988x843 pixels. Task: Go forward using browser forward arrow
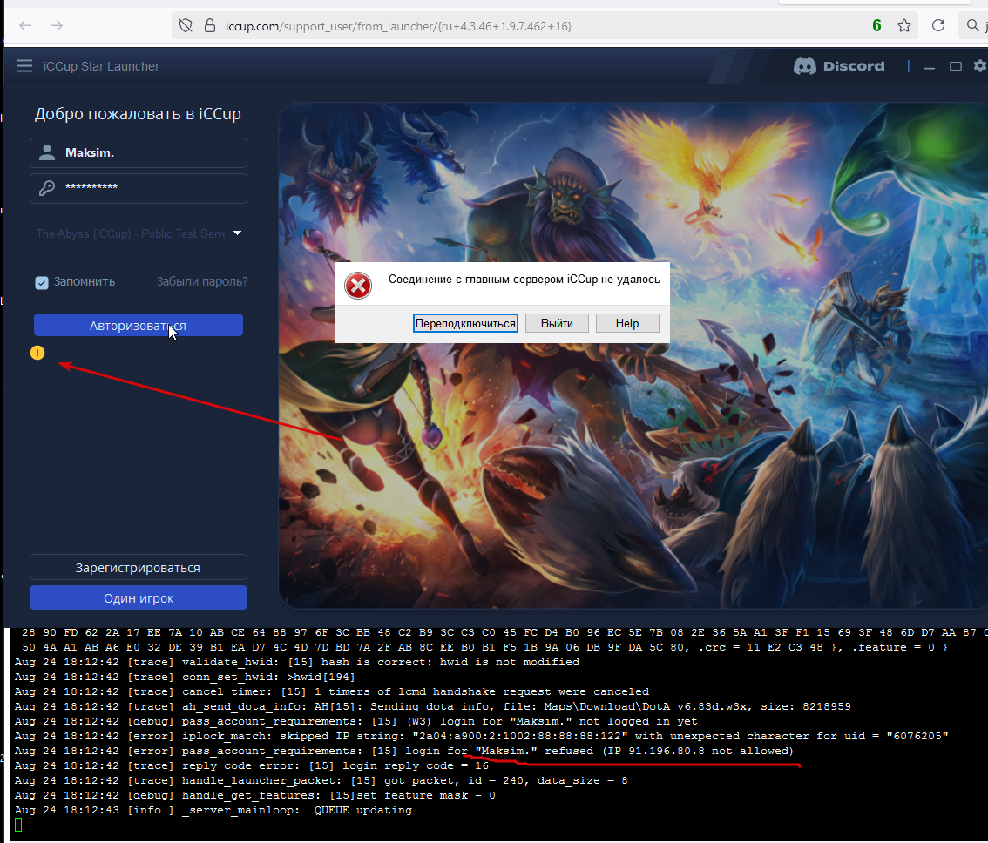(x=57, y=25)
